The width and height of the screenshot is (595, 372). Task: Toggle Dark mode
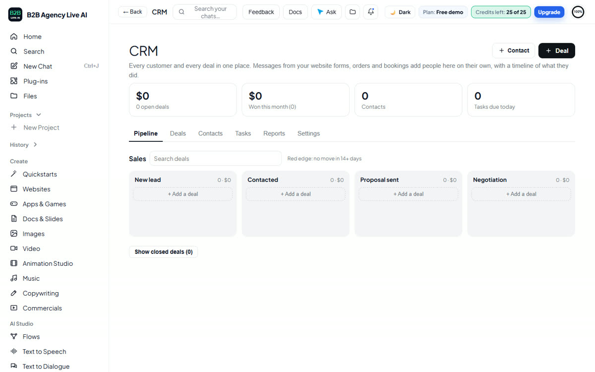(400, 12)
